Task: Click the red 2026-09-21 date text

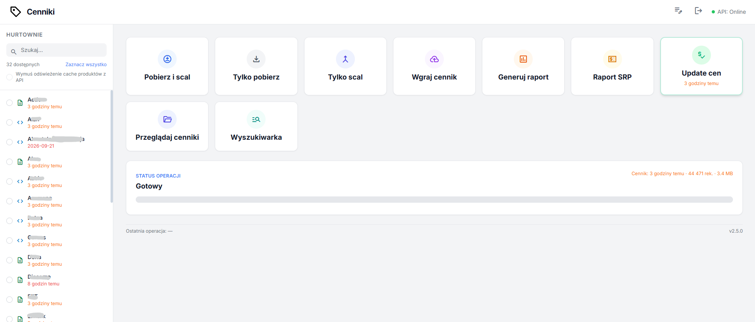Action: [x=41, y=146]
